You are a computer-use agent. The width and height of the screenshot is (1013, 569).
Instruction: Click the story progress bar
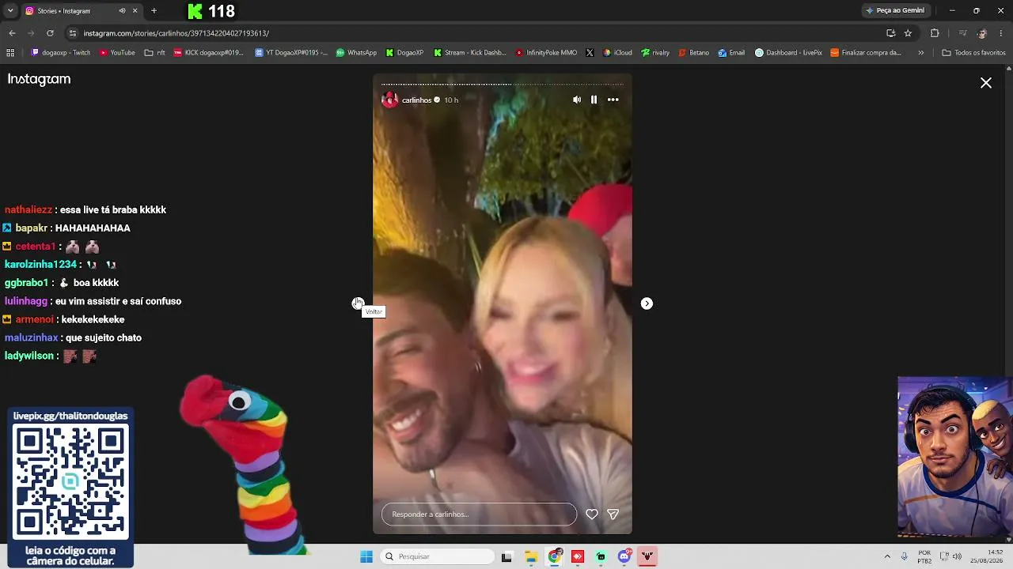click(503, 84)
